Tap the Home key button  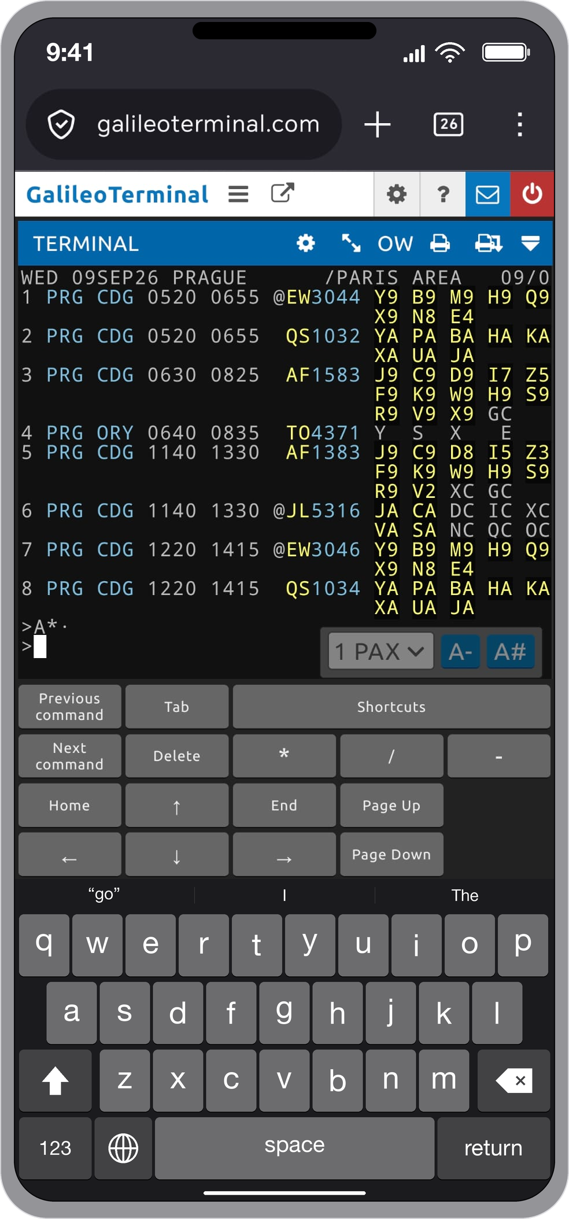[70, 805]
